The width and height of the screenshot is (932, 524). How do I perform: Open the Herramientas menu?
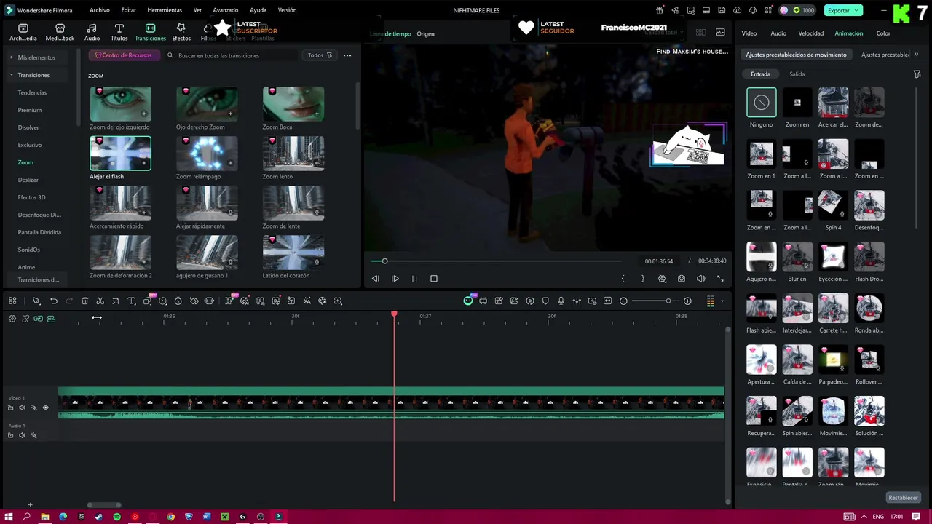(x=165, y=10)
